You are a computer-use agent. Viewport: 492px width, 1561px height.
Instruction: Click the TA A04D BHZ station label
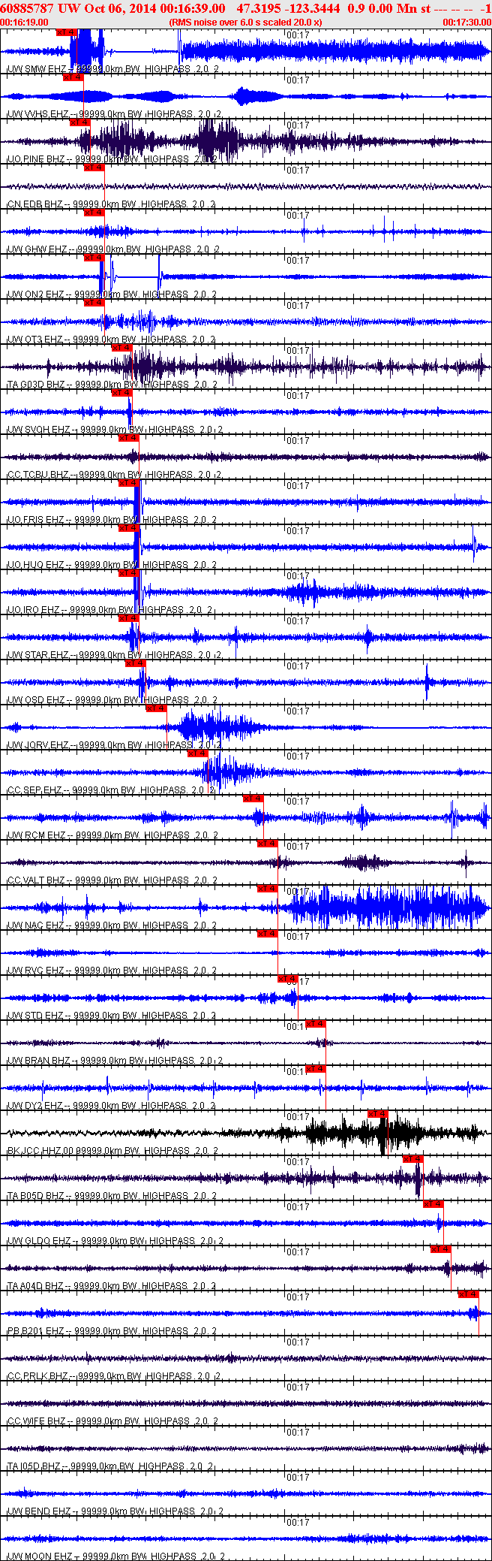tap(112, 1286)
